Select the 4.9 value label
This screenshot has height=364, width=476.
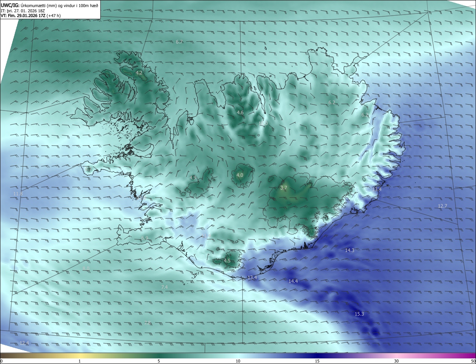point(193,178)
